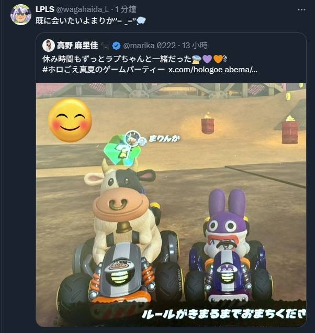The width and height of the screenshot is (315, 333).
Task: Click the quoted tweet text about ラプちゃん
Action: pyautogui.click(x=117, y=59)
